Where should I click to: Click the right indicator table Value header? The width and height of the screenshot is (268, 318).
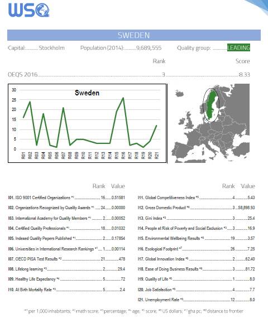248,186
